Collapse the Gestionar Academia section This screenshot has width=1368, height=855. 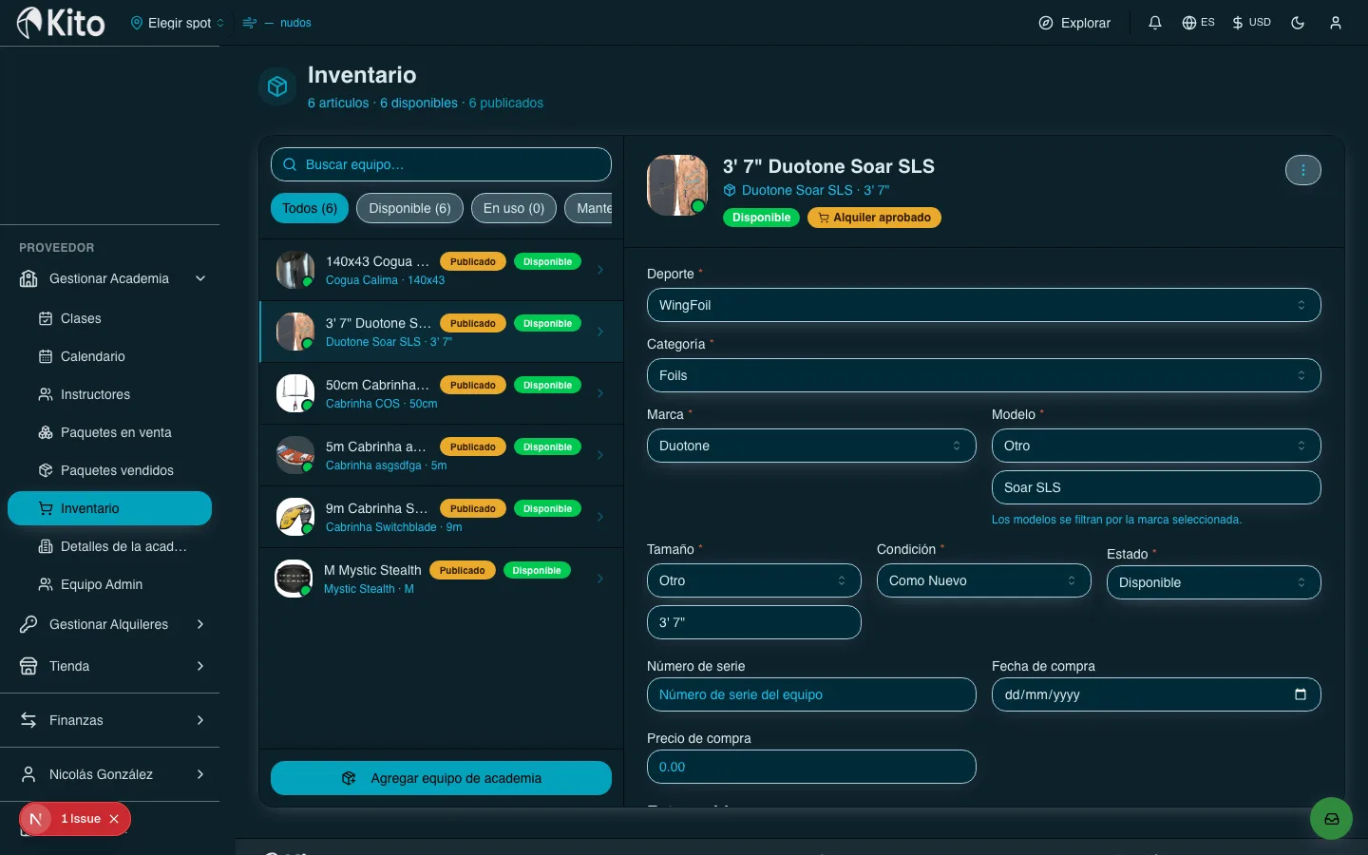point(113,278)
